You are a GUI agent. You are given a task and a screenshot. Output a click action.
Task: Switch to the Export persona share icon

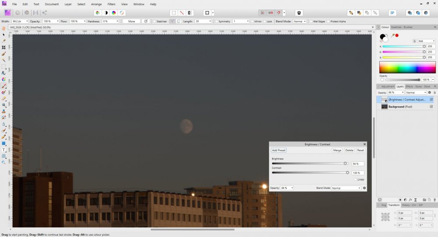click(x=44, y=13)
